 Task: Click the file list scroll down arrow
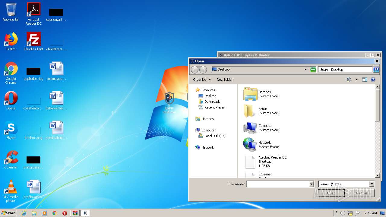[377, 175]
